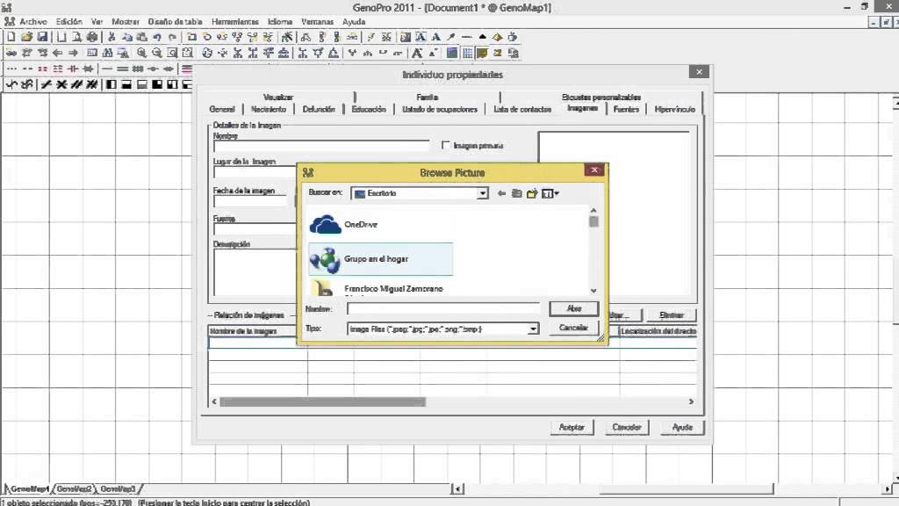Screen dimensions: 899x506
Task: Click the New document toolbar icon
Action: coord(11,37)
